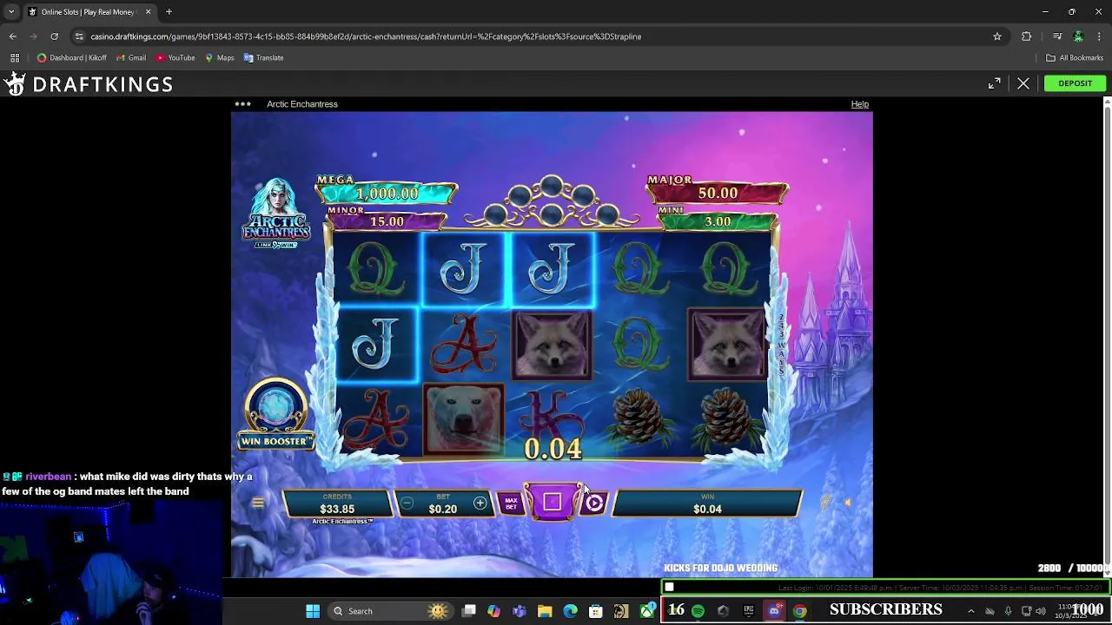Image resolution: width=1112 pixels, height=625 pixels.
Task: Close the game with the X icon
Action: 1023,83
